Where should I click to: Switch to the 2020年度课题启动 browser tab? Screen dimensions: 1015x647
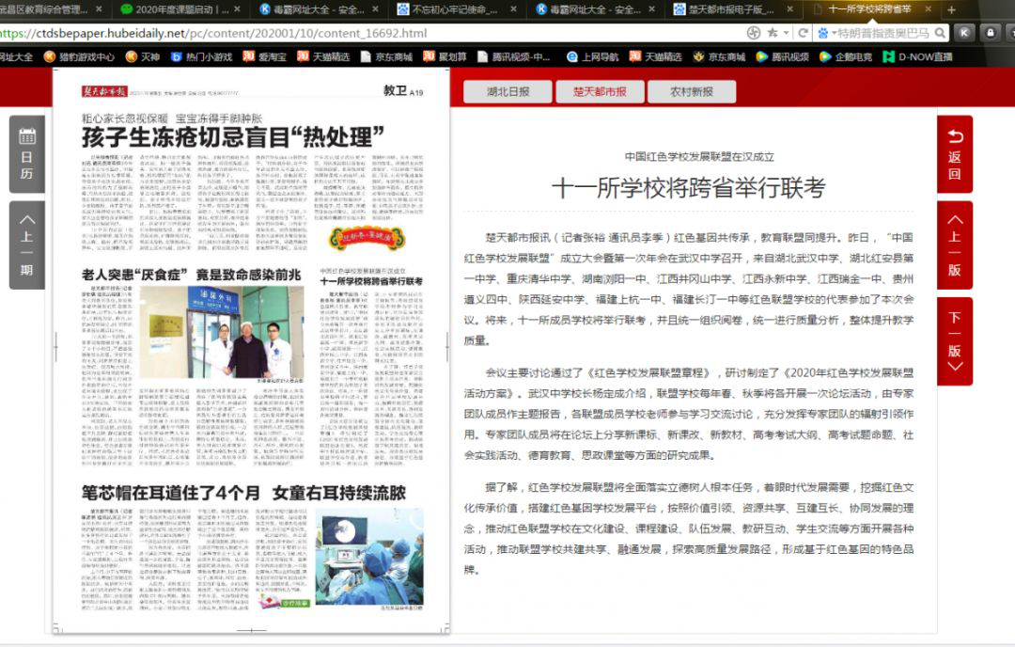(x=180, y=9)
